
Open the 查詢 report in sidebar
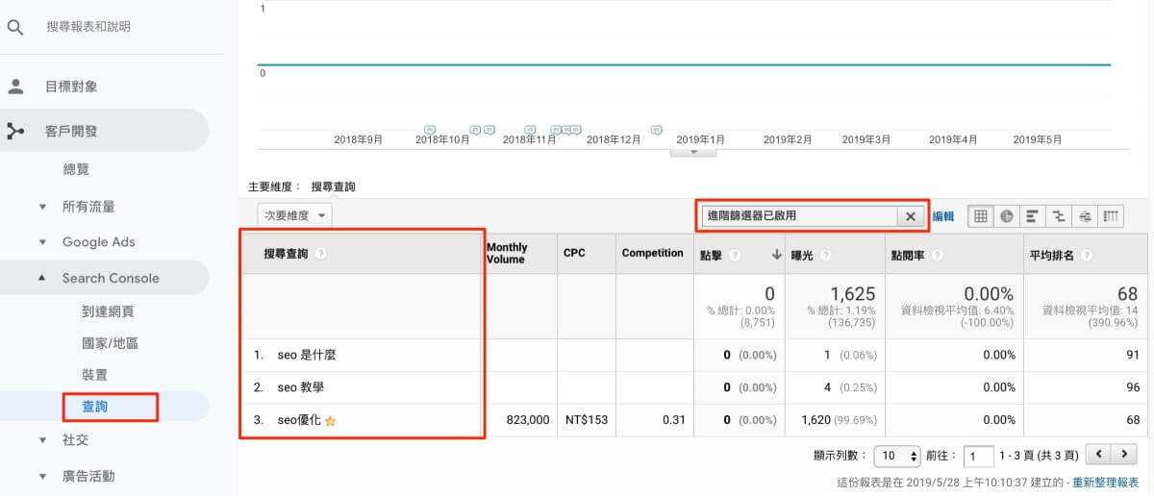click(x=95, y=407)
